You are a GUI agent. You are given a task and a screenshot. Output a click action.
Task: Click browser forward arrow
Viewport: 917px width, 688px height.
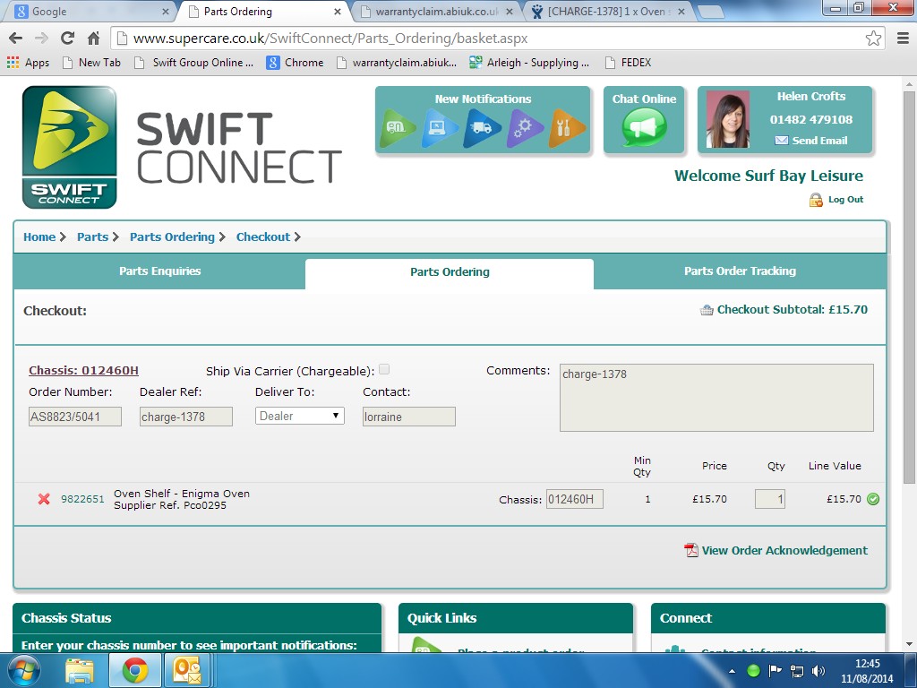[41, 39]
